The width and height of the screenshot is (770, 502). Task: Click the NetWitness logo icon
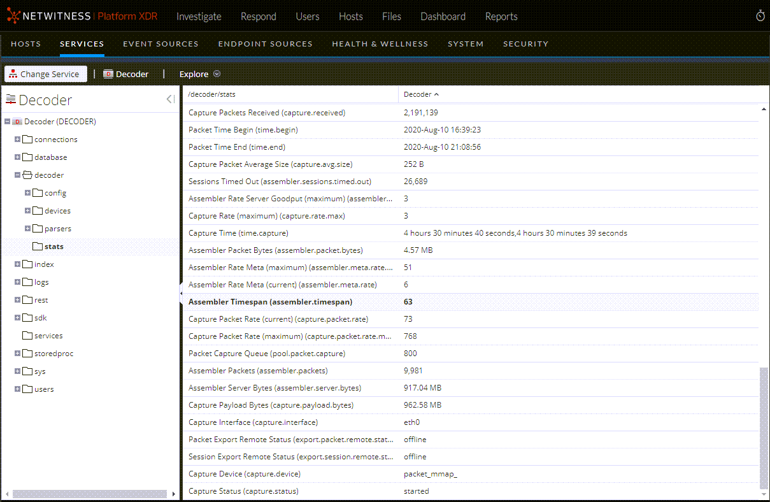[x=12, y=16]
